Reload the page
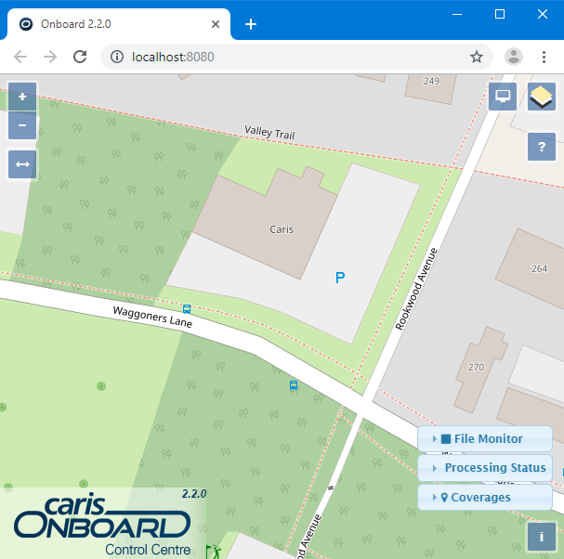 coord(81,57)
